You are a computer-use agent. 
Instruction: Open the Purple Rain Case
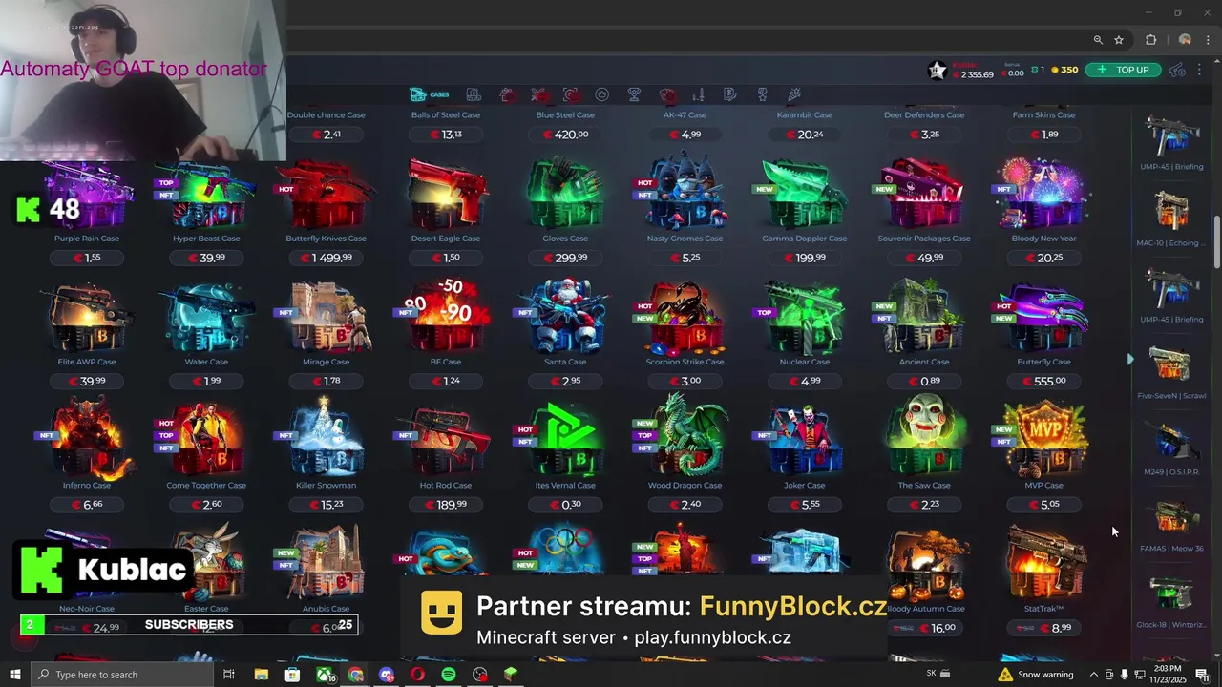tap(87, 196)
